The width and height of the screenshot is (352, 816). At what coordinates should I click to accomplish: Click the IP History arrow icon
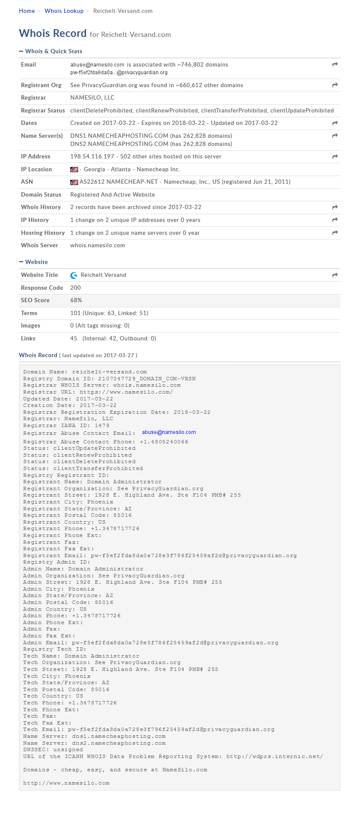click(335, 220)
